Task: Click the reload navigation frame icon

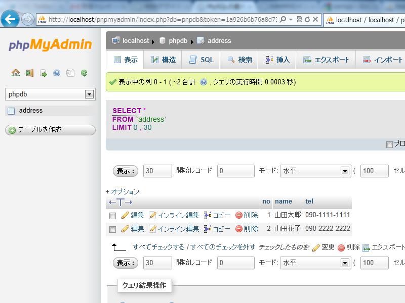Action: pos(84,73)
